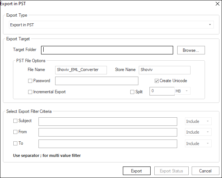Screen dimensions: 222x178
Task: Tick the Split checkbox
Action: (x=132, y=92)
